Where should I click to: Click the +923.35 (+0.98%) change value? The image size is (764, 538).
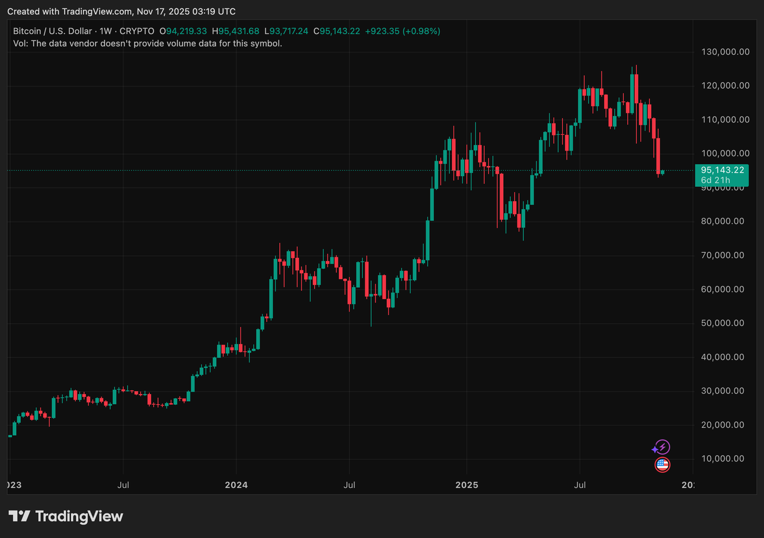[402, 31]
